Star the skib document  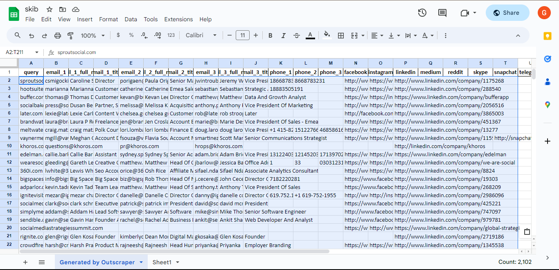[x=50, y=9]
